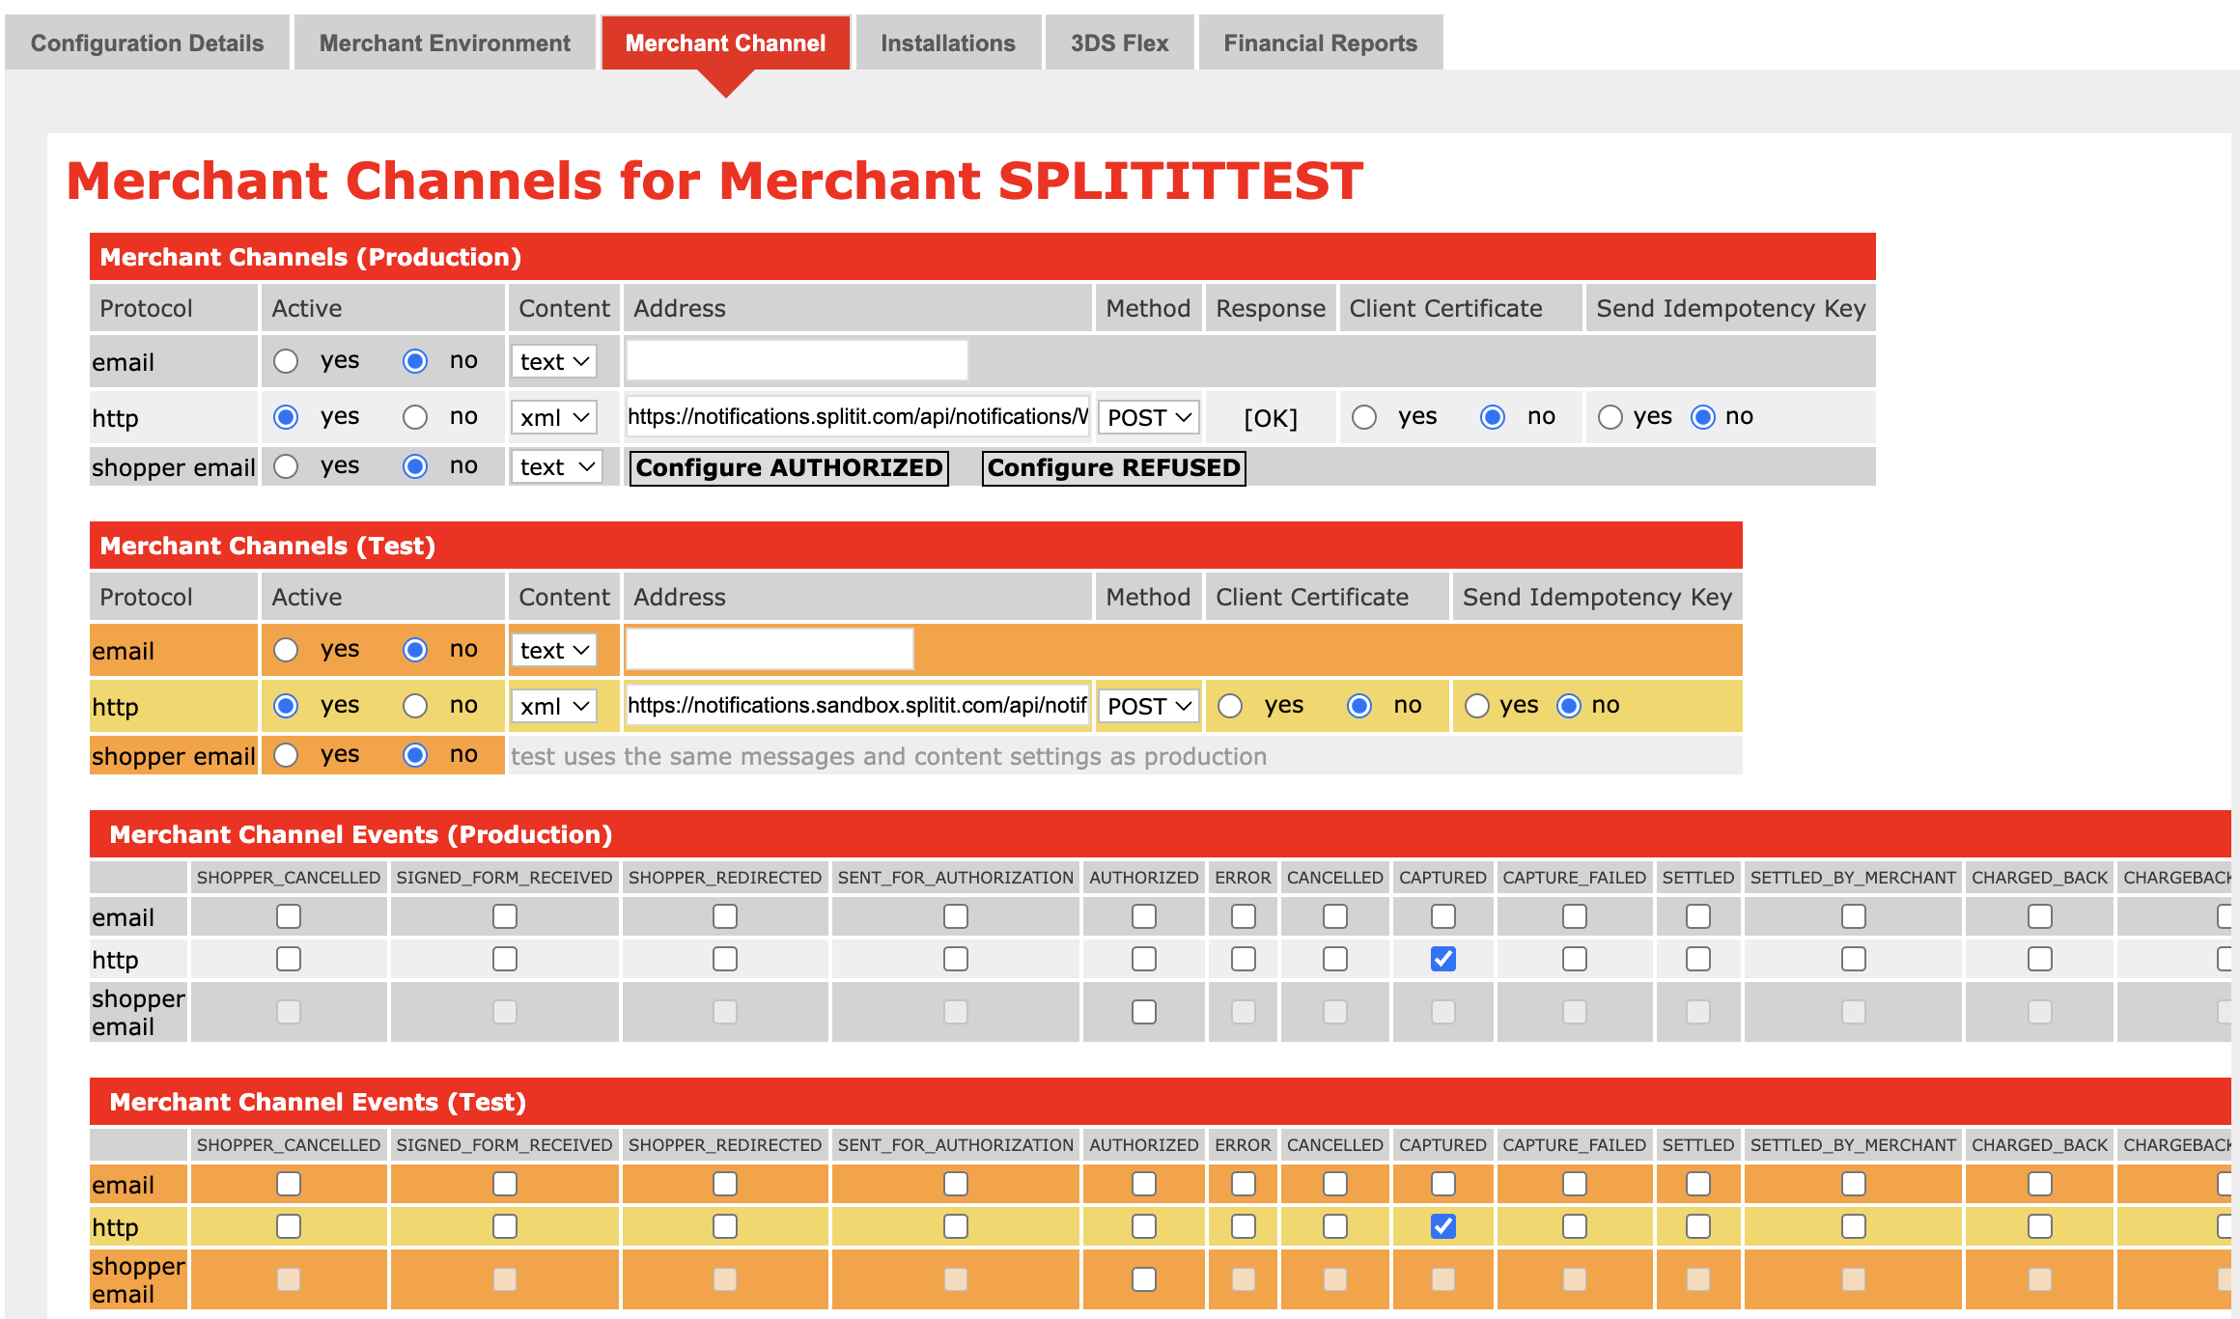Check production email SHOPPER_REDIRECTED event

click(725, 916)
